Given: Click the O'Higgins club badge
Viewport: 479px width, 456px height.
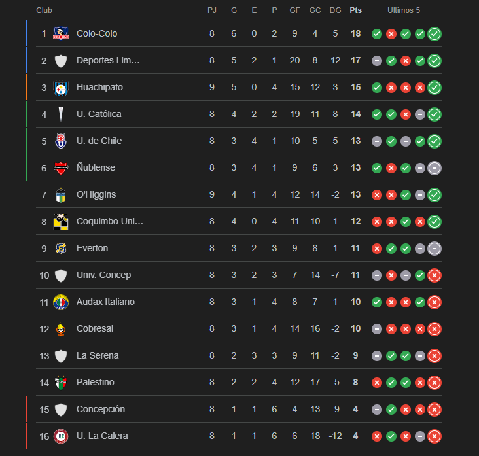Looking at the screenshot, I should tap(61, 194).
